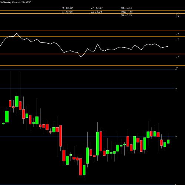This screenshot has height=185, width=185.
Task: Click the last green candle on the right
Action: 168,142
